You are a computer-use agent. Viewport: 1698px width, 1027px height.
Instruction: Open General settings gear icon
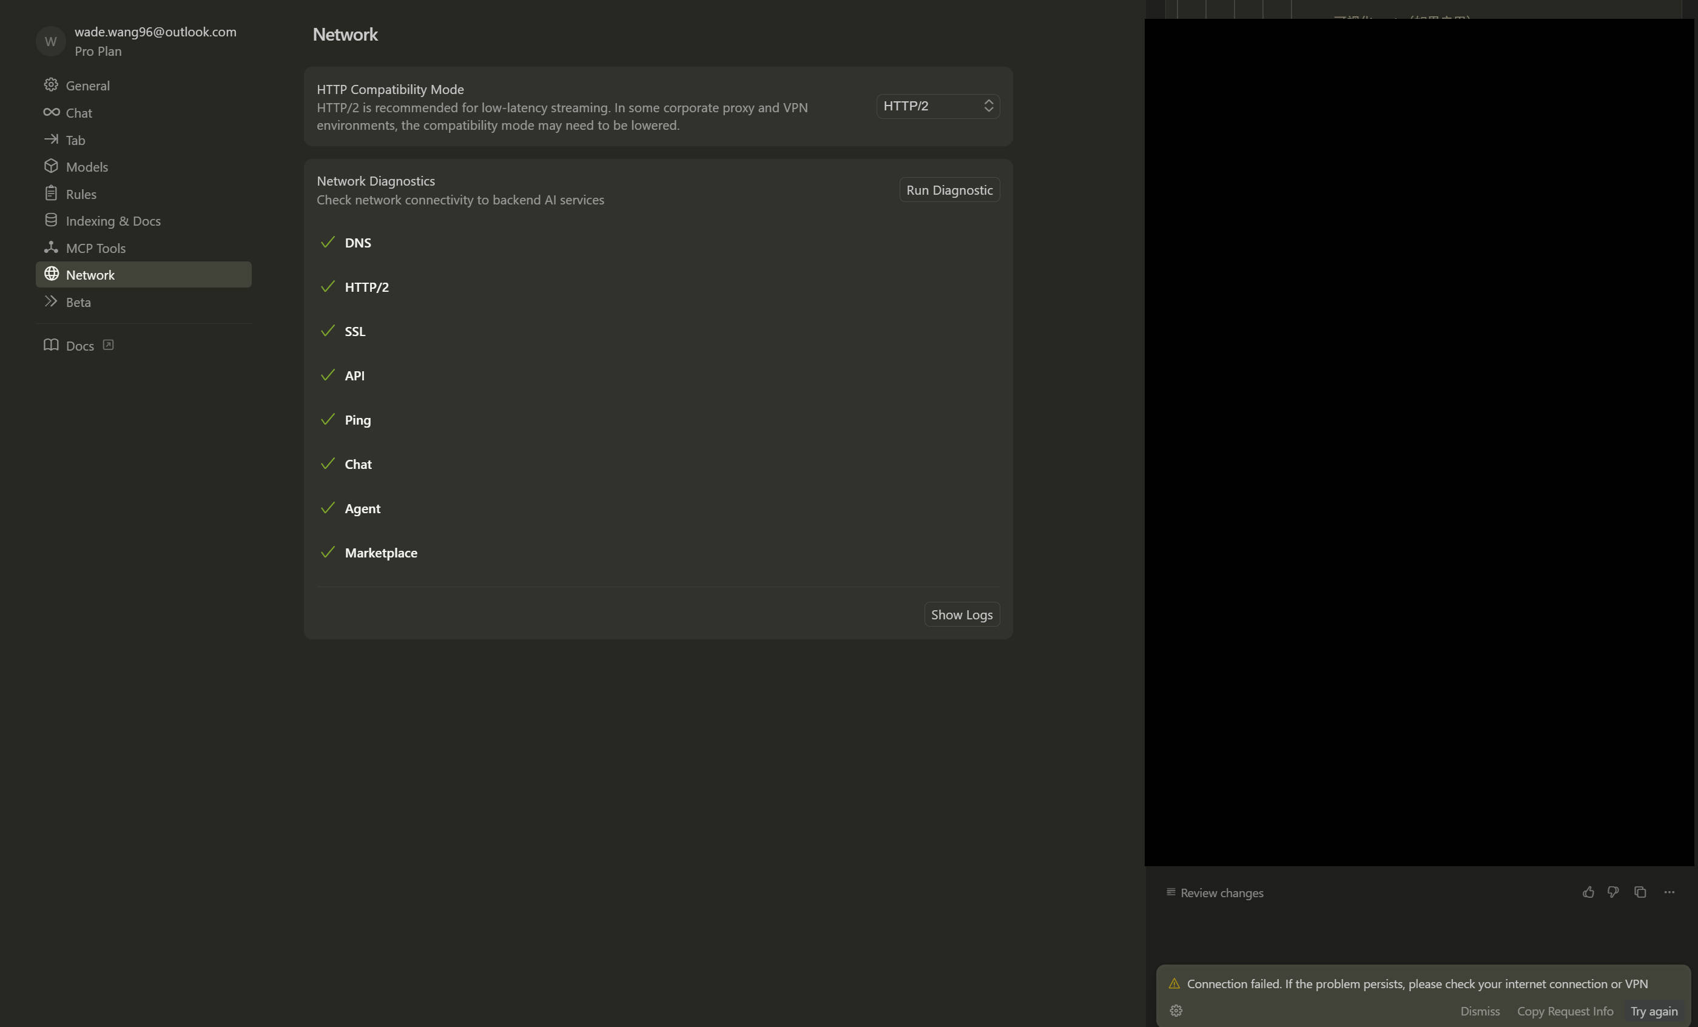(x=51, y=85)
